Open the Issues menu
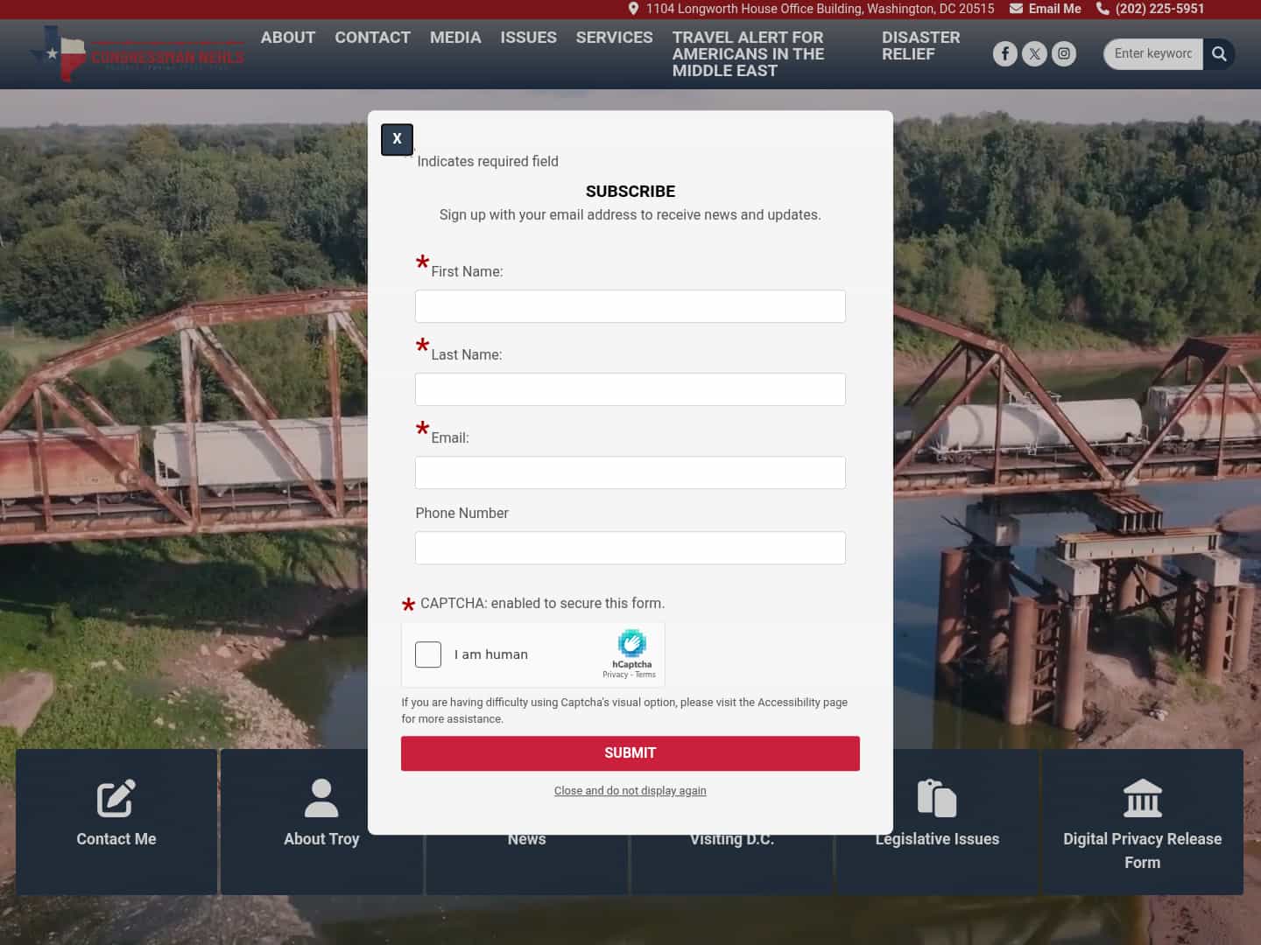Screen dimensions: 1261x945 528,38
